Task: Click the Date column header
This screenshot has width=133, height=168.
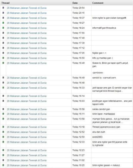Action: click(75, 3)
